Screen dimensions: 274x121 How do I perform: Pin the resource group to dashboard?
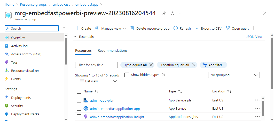click(164, 13)
